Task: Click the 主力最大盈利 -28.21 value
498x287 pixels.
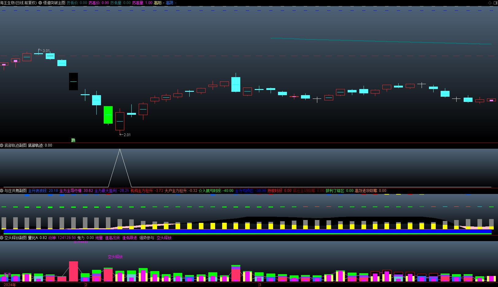Action: (112, 191)
